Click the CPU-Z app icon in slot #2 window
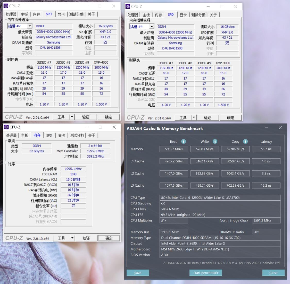 coord(6,6)
